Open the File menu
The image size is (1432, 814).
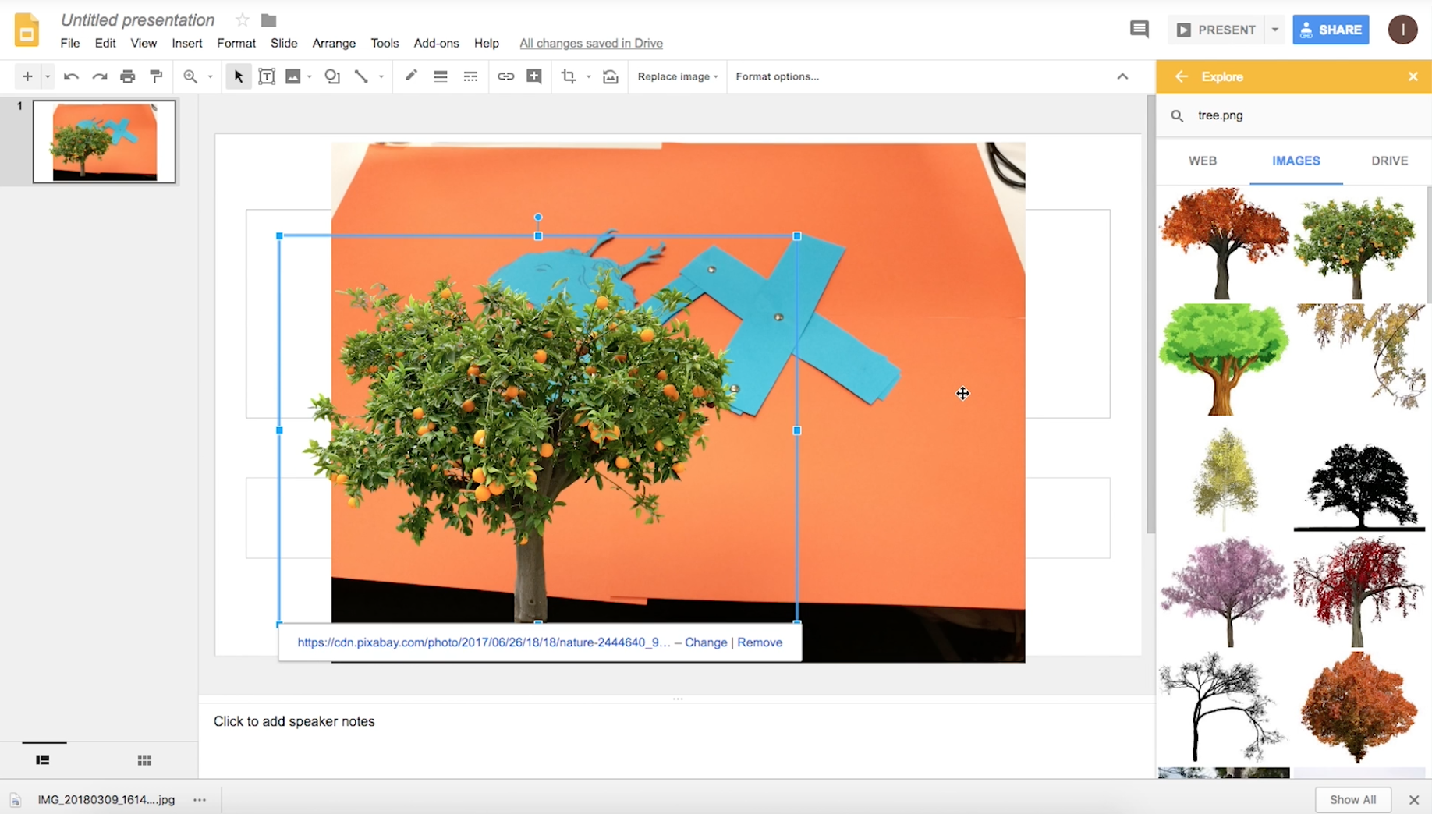coord(70,43)
